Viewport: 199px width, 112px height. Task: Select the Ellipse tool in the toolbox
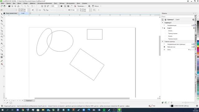(2, 37)
